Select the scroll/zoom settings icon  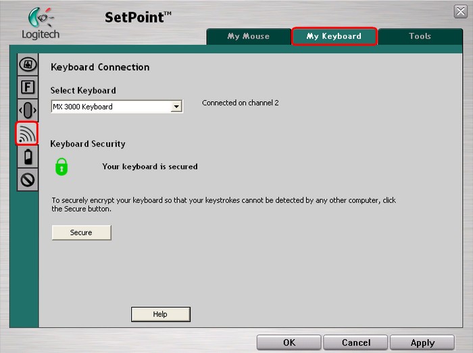point(27,110)
